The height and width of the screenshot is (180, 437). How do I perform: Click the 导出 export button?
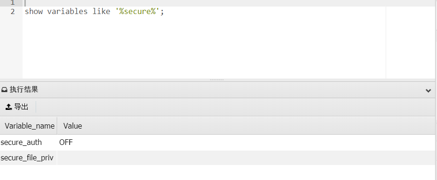[17, 107]
